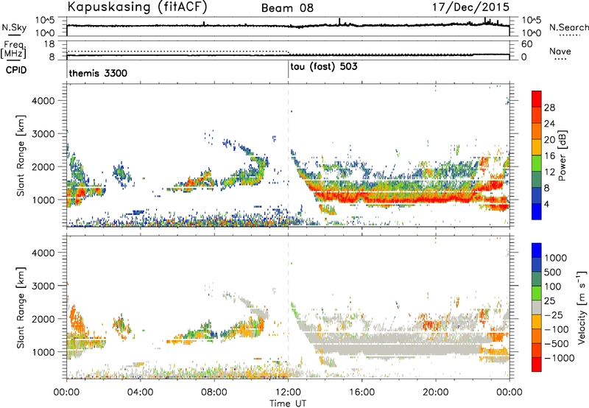Click the "4" label on Power color bar
The height and width of the screenshot is (408, 589).
point(546,205)
